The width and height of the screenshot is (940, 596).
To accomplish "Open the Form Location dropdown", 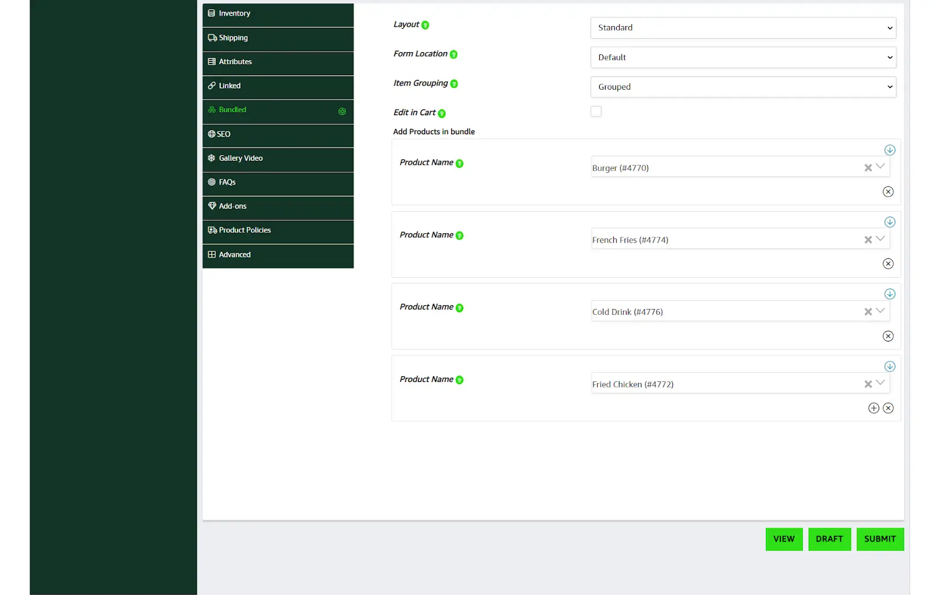I will 743,57.
